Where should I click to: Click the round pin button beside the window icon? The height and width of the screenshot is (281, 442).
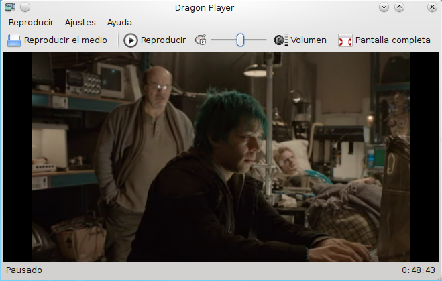[x=25, y=7]
